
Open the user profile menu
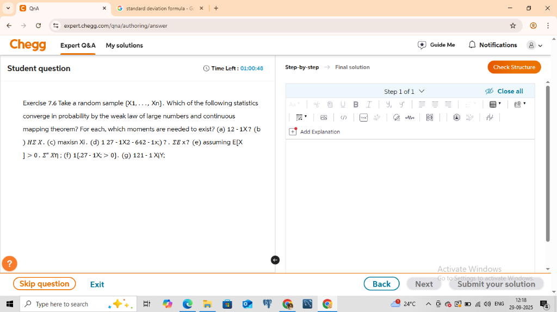pyautogui.click(x=535, y=45)
